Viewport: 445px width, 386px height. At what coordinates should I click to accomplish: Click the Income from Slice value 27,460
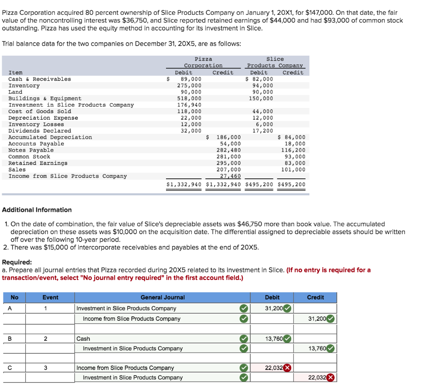point(230,176)
